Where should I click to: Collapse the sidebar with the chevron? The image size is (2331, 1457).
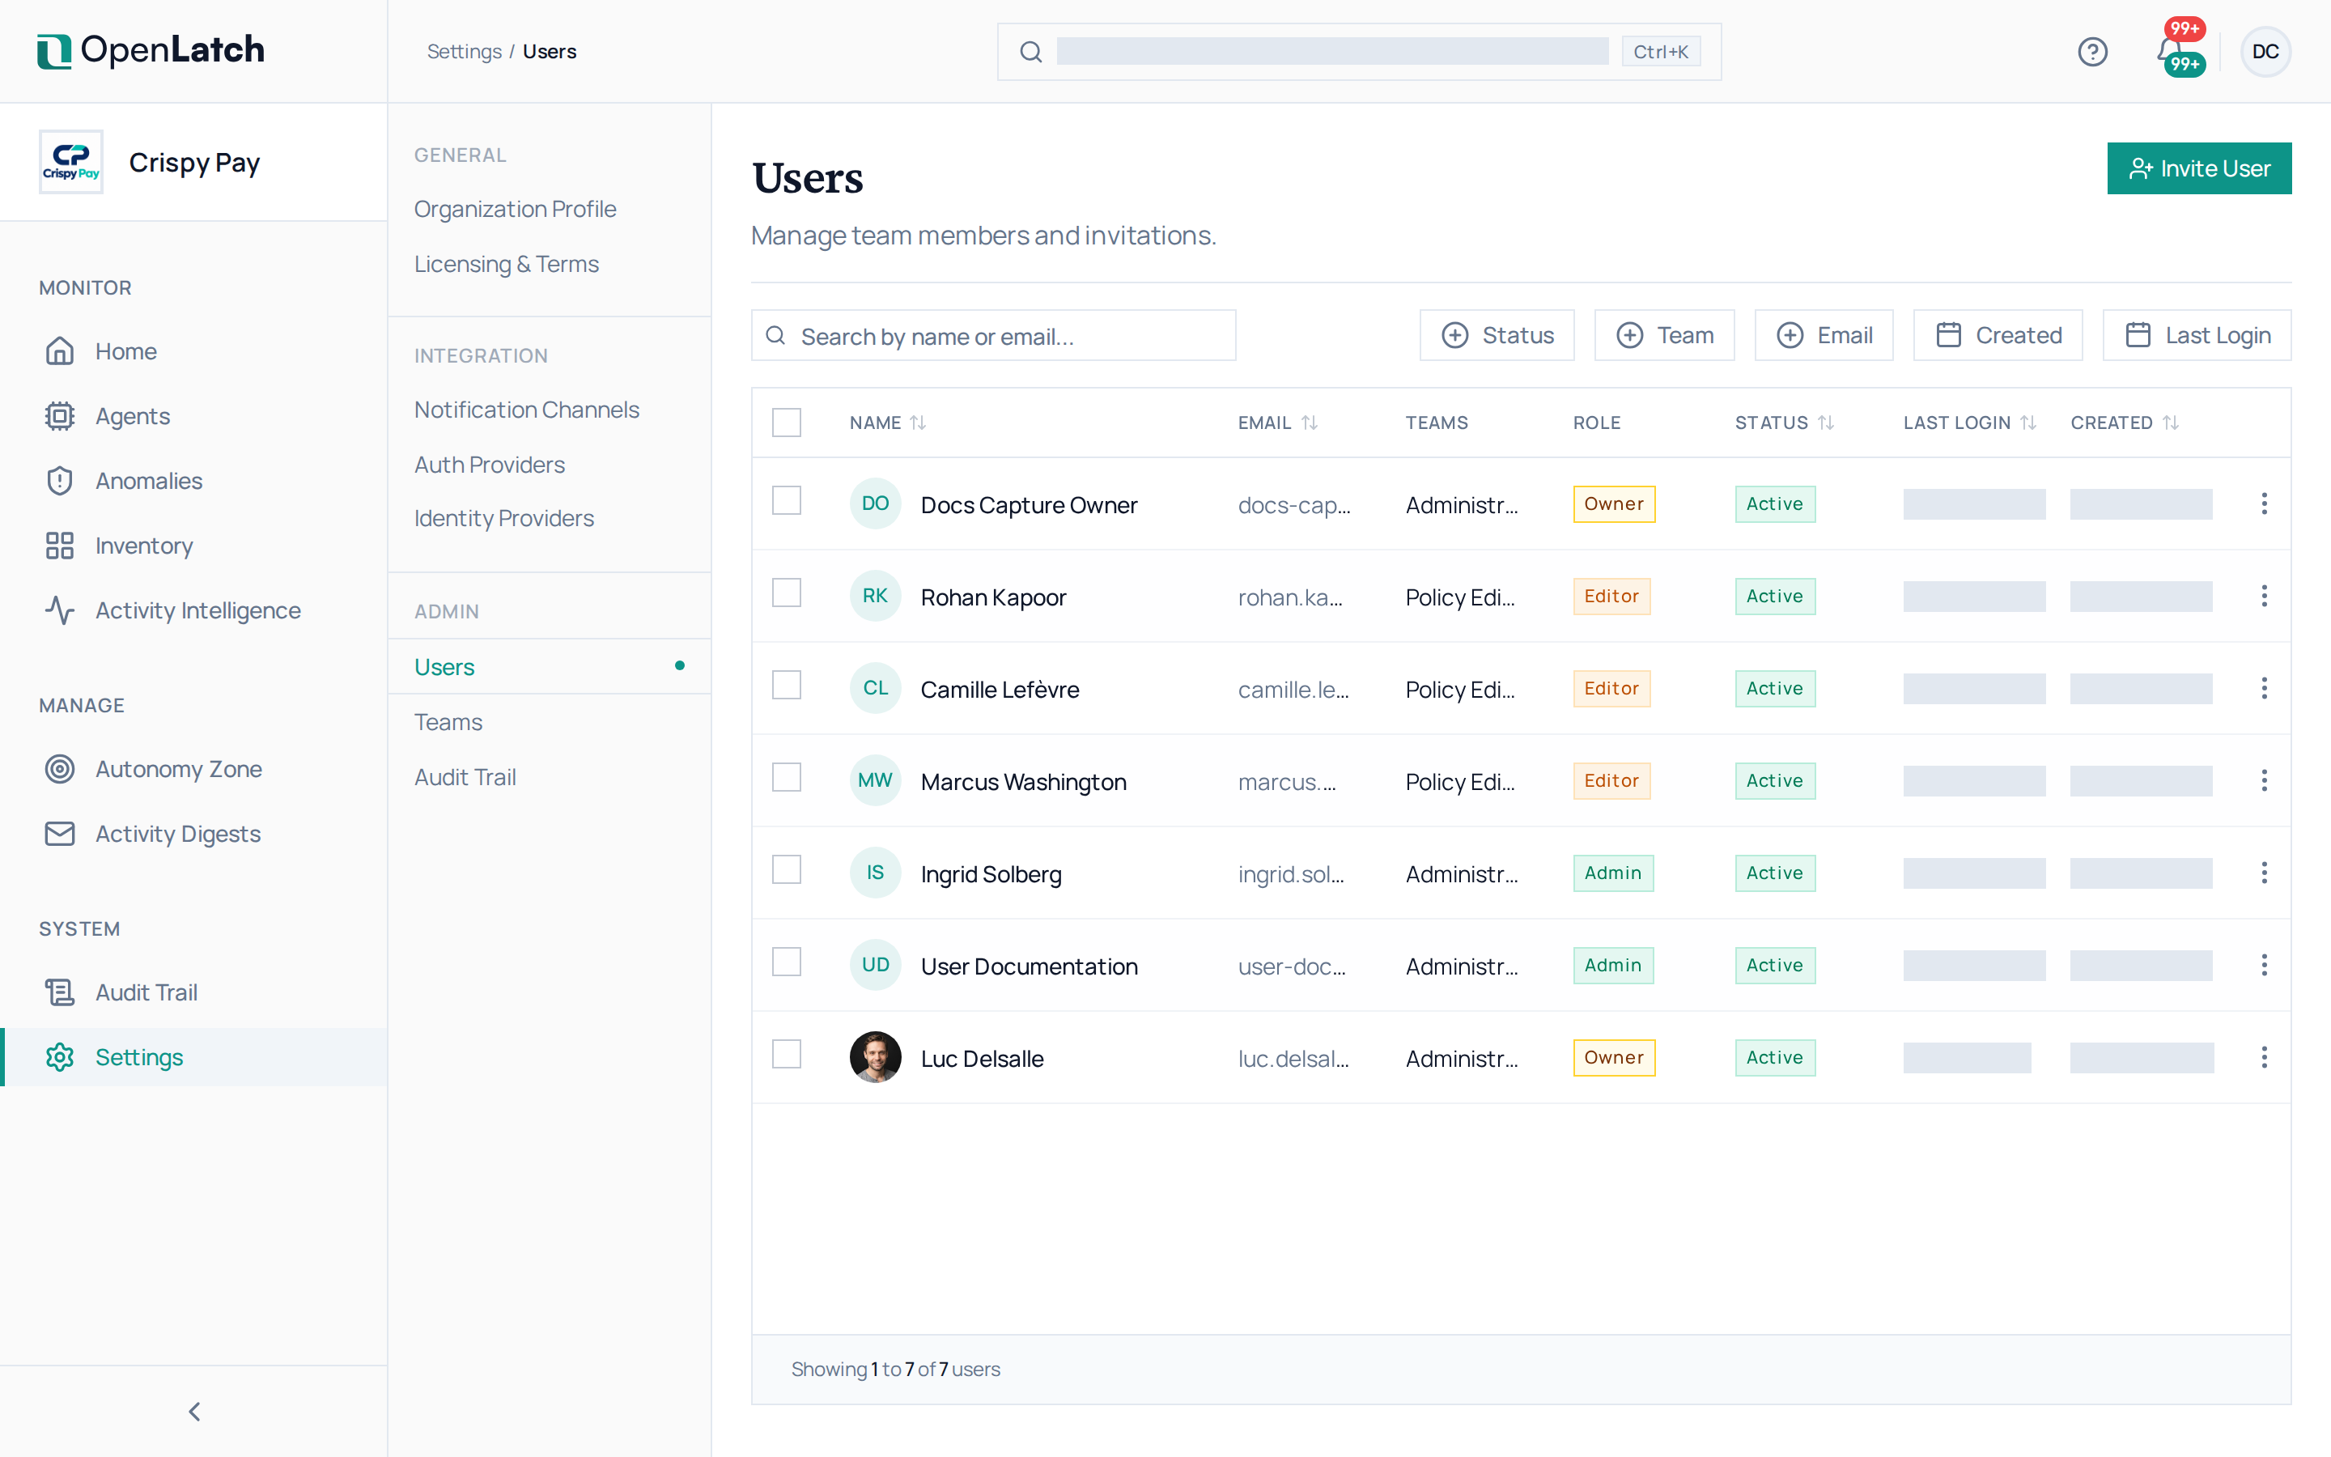(x=193, y=1411)
